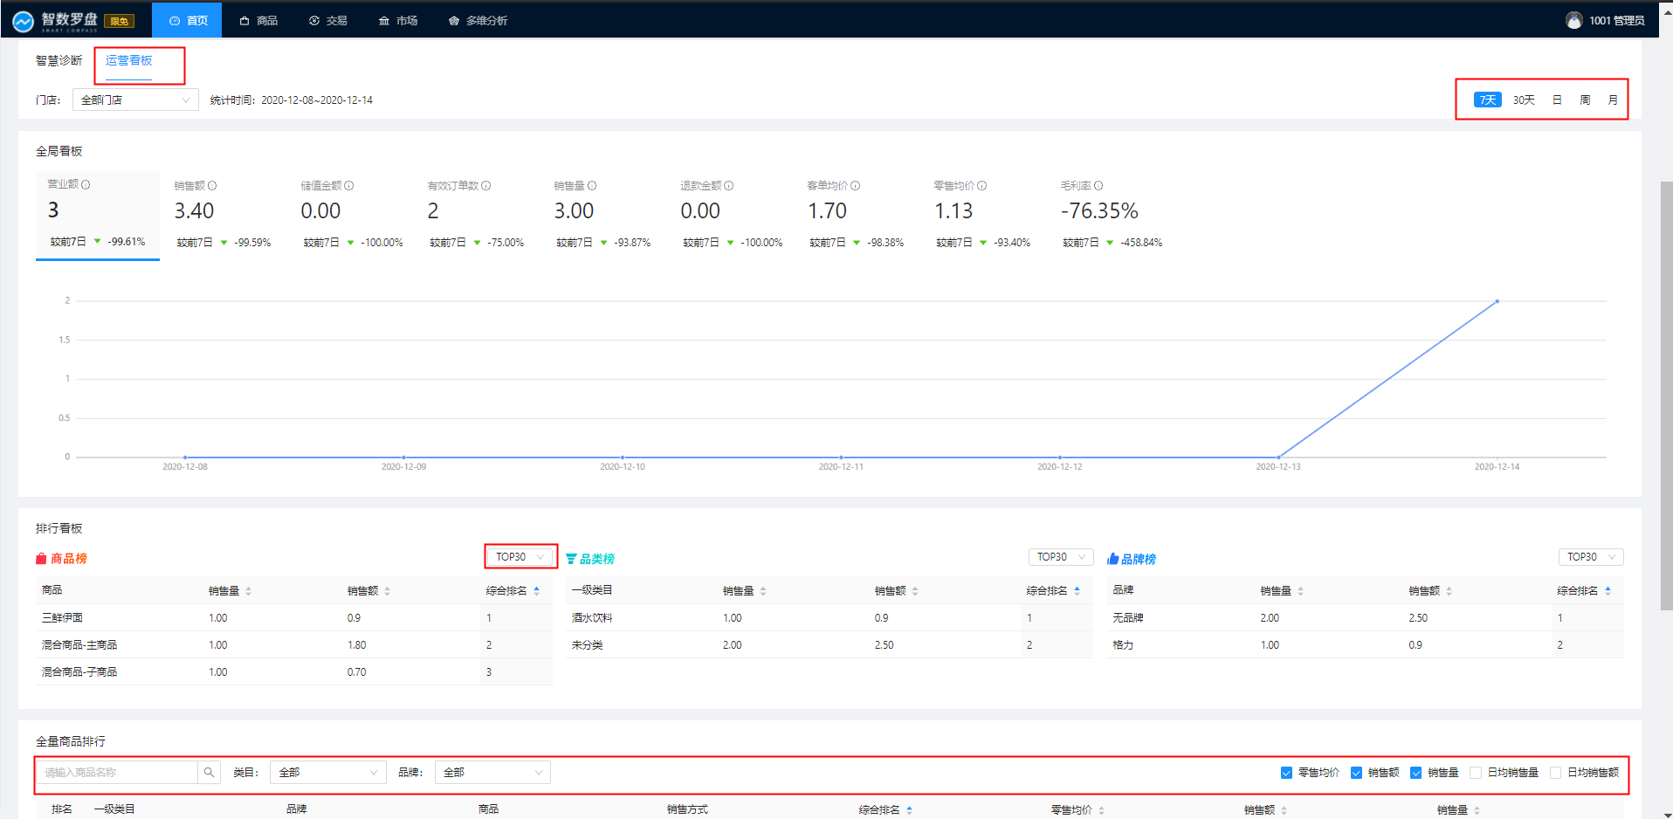Screen dimensions: 1673x819
Task: Click the 请输入商品名称 search input field
Action: [118, 773]
